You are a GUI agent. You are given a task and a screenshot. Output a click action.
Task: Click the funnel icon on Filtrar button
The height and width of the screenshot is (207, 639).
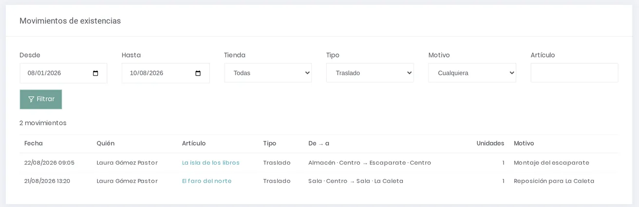31,99
